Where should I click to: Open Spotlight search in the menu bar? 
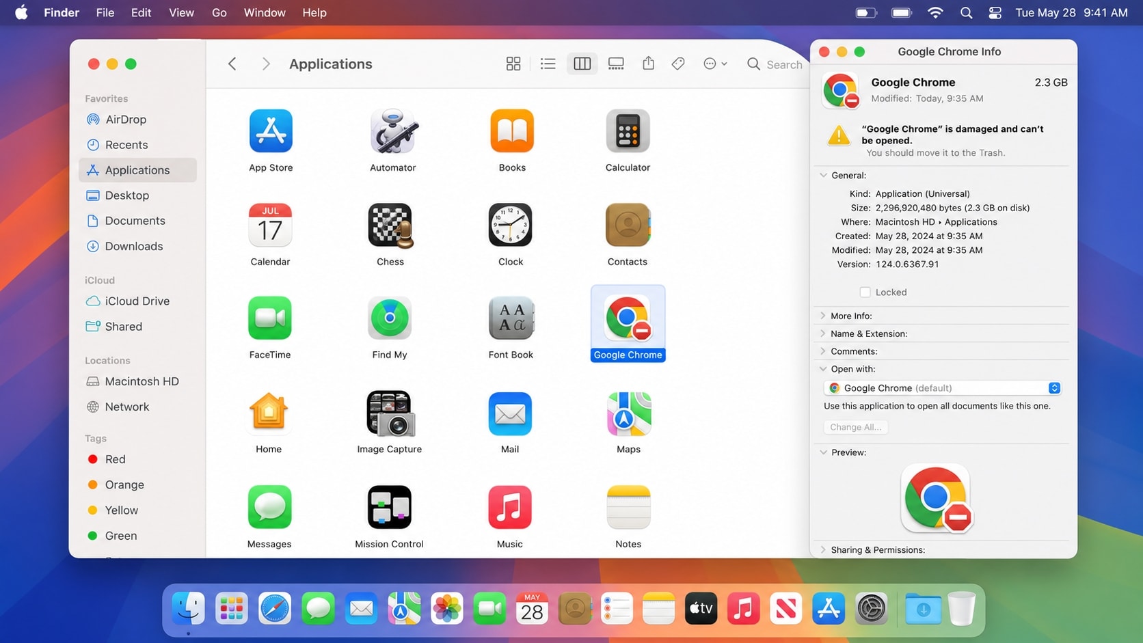pyautogui.click(x=966, y=12)
